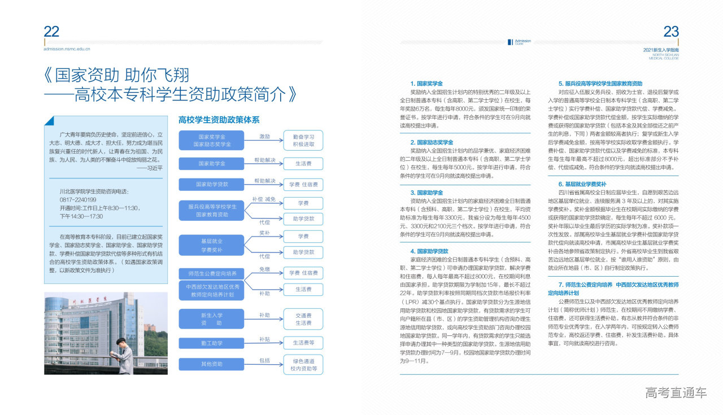Image resolution: width=723 pixels, height=415 pixels.
Task: Click section heading 2. 国家励志奖学金
Action: coord(432,142)
